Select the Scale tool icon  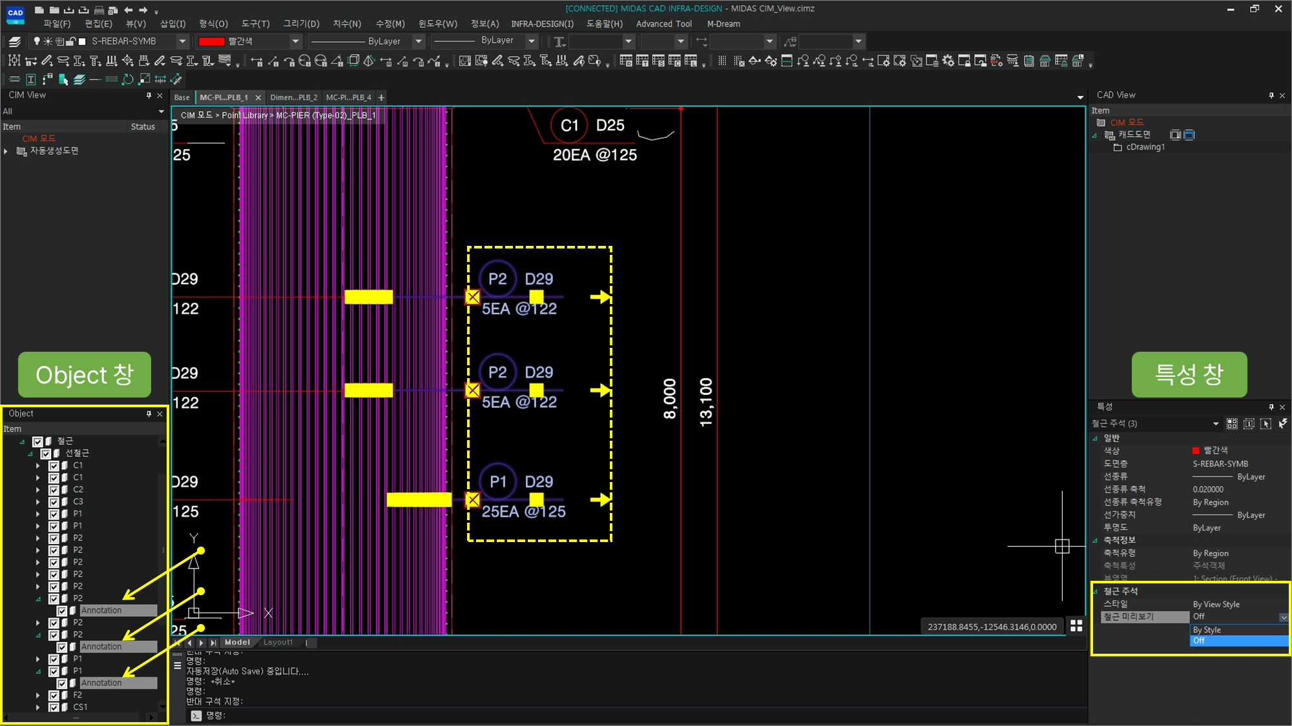click(x=144, y=79)
